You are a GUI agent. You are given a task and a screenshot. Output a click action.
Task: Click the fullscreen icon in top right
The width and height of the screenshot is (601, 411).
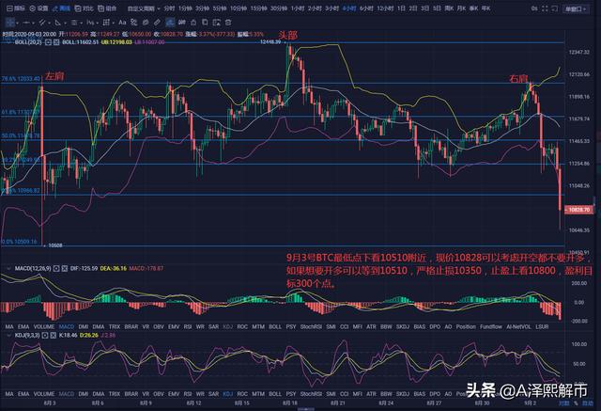pyautogui.click(x=545, y=8)
